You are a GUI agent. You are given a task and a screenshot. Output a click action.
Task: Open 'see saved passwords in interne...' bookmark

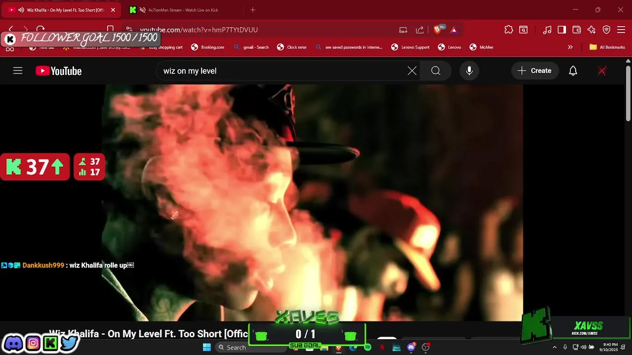tap(349, 47)
